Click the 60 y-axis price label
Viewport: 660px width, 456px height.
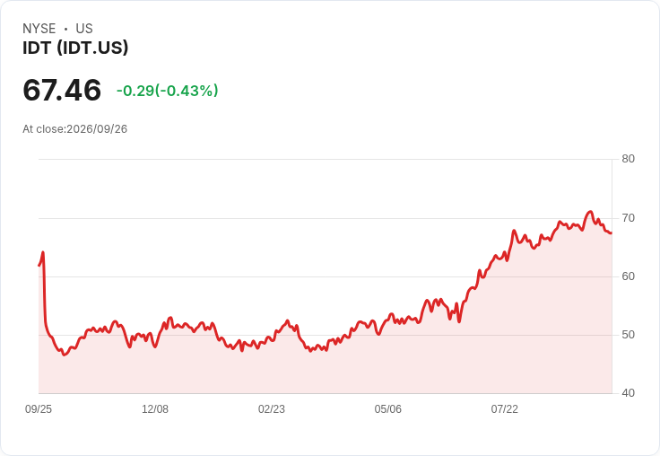628,276
